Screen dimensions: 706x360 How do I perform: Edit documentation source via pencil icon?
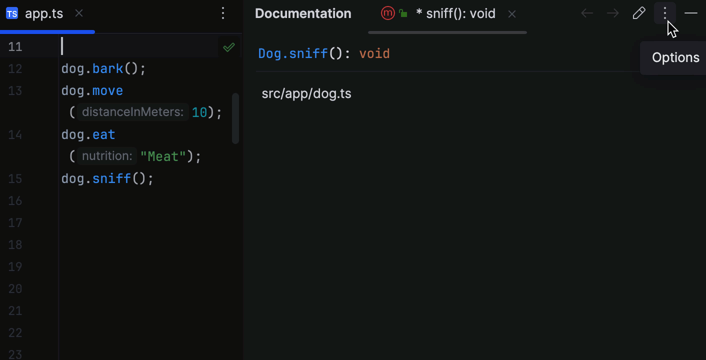(x=638, y=13)
